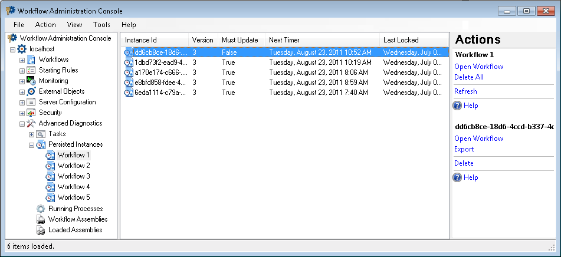561x257 pixels.
Task: Collapse the localhost tree node
Action: (12, 50)
